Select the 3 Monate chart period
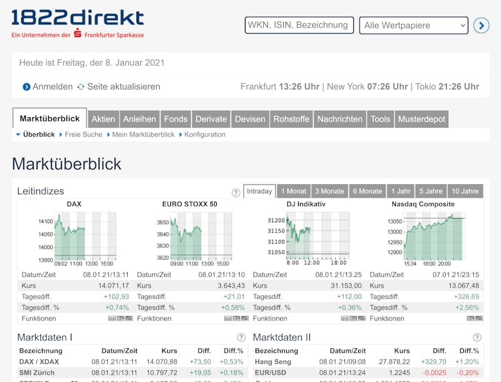Screen dimensions: 501x382 (329, 191)
